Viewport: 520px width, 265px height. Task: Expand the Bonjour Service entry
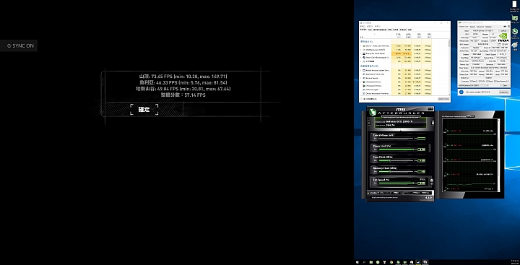361,78
